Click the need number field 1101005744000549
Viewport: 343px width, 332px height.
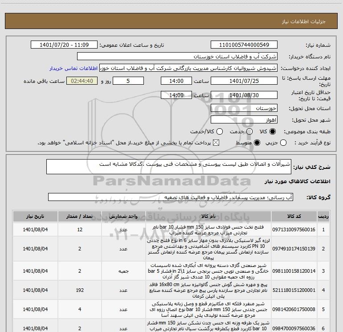pos(244,45)
